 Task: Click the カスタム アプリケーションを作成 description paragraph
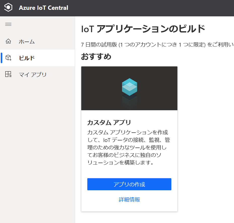(129, 147)
